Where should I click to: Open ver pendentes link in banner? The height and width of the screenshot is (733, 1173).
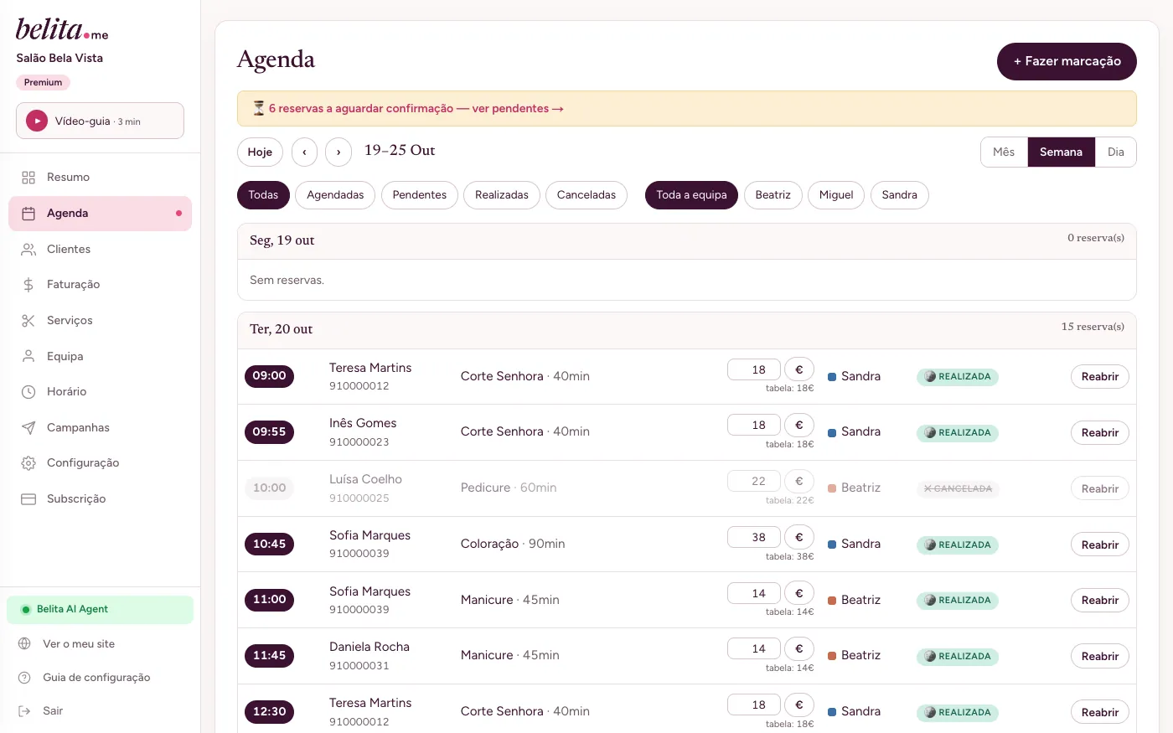[x=518, y=108]
